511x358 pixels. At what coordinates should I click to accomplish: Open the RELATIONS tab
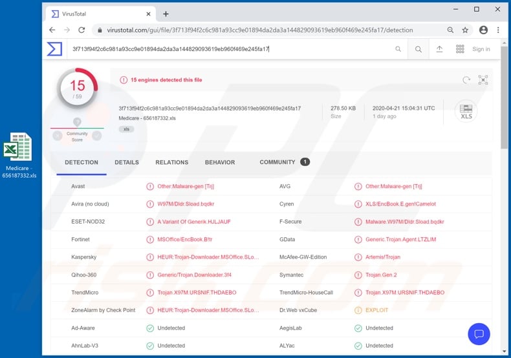tap(172, 162)
